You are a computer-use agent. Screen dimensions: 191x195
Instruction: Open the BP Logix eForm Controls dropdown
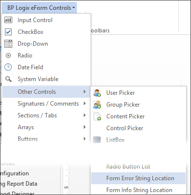tap(41, 8)
